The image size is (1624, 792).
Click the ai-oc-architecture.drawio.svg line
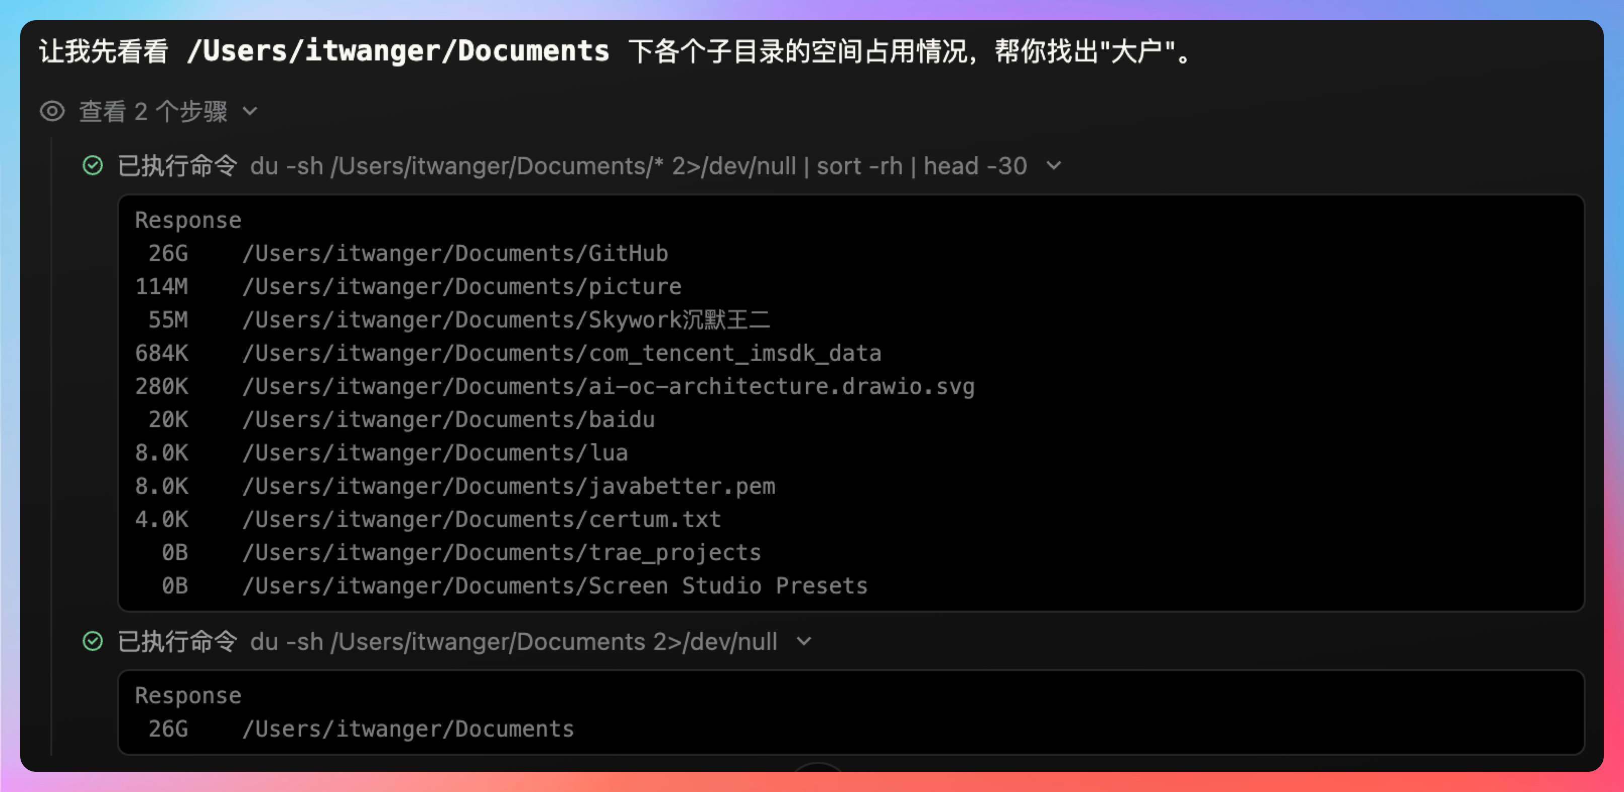coord(554,386)
